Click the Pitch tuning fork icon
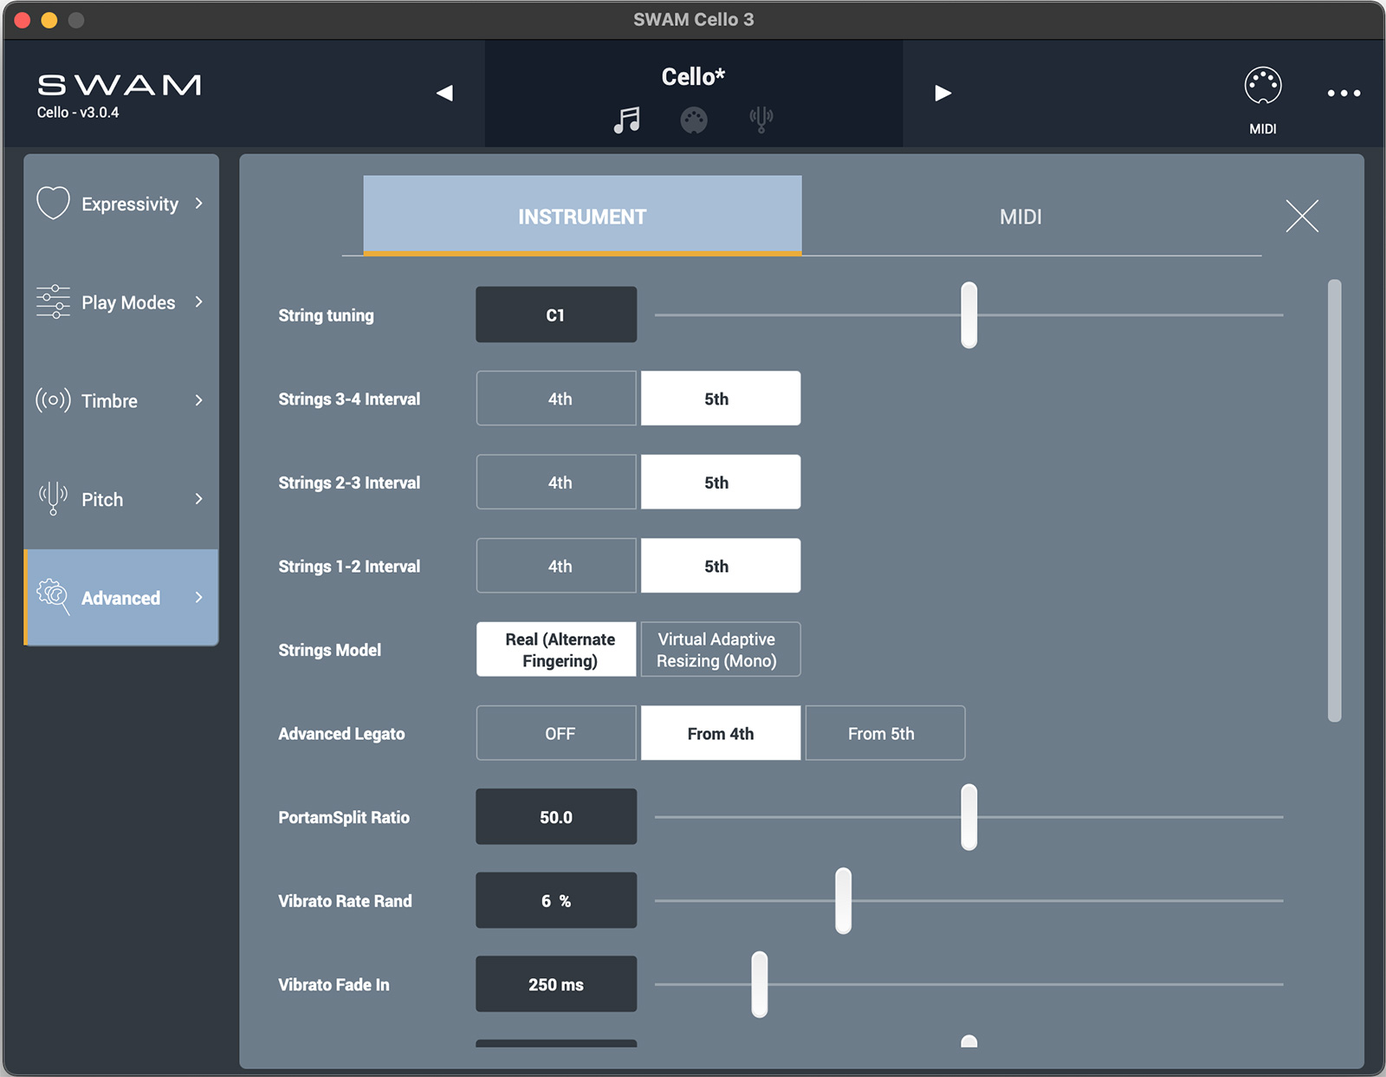This screenshot has width=1386, height=1077. (53, 498)
